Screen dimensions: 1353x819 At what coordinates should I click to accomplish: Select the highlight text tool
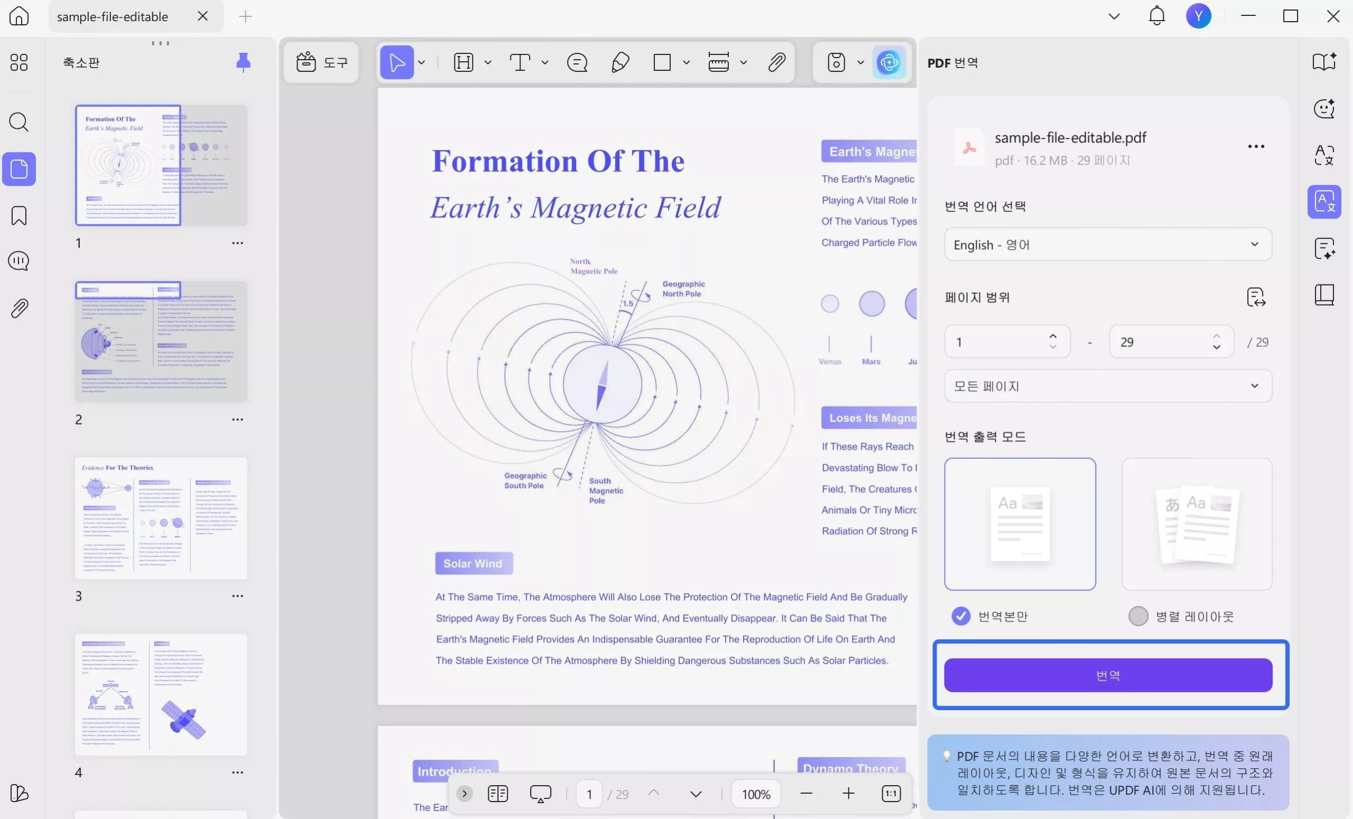[x=464, y=62]
